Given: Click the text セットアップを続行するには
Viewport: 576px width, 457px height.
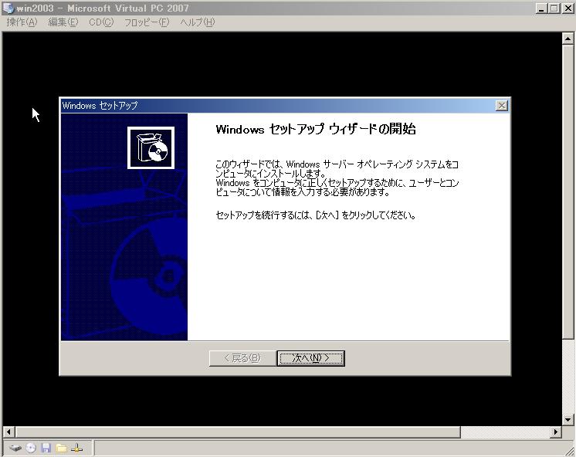Looking at the screenshot, I should [263, 215].
